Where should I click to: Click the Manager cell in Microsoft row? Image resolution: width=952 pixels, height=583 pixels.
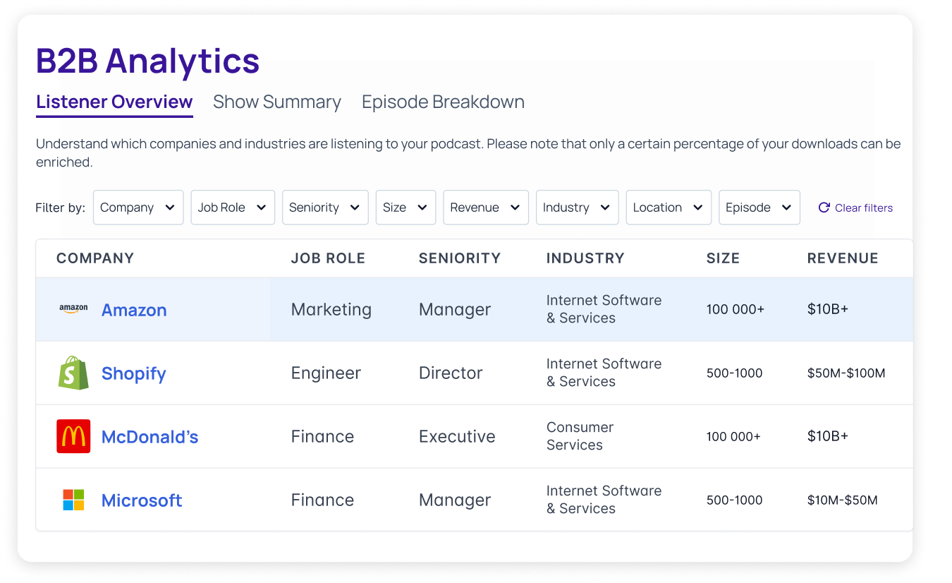(455, 500)
